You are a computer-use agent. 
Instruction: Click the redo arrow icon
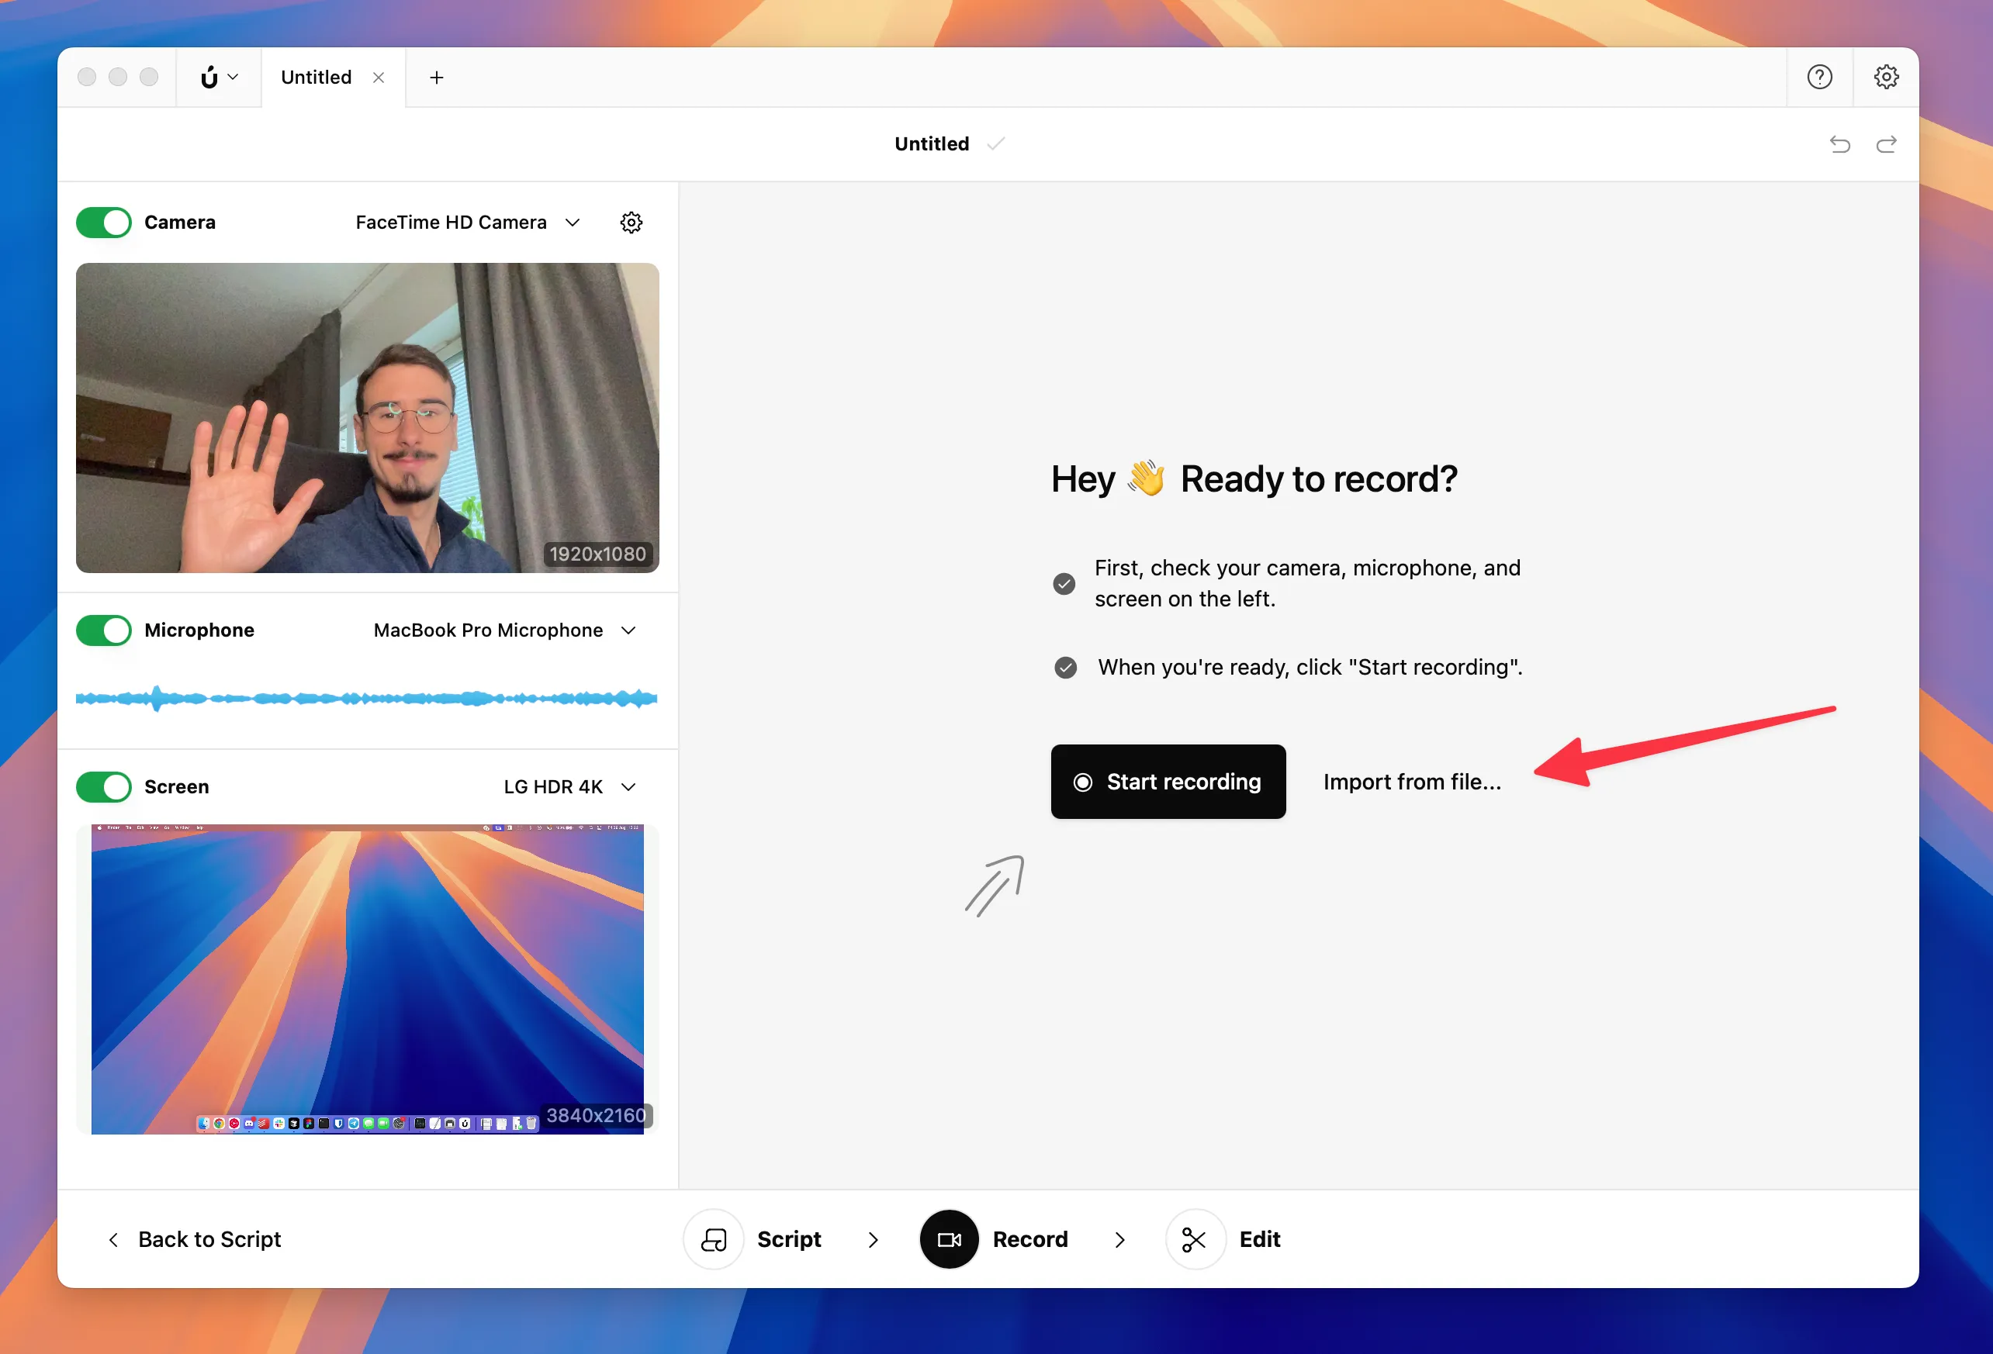click(1886, 144)
